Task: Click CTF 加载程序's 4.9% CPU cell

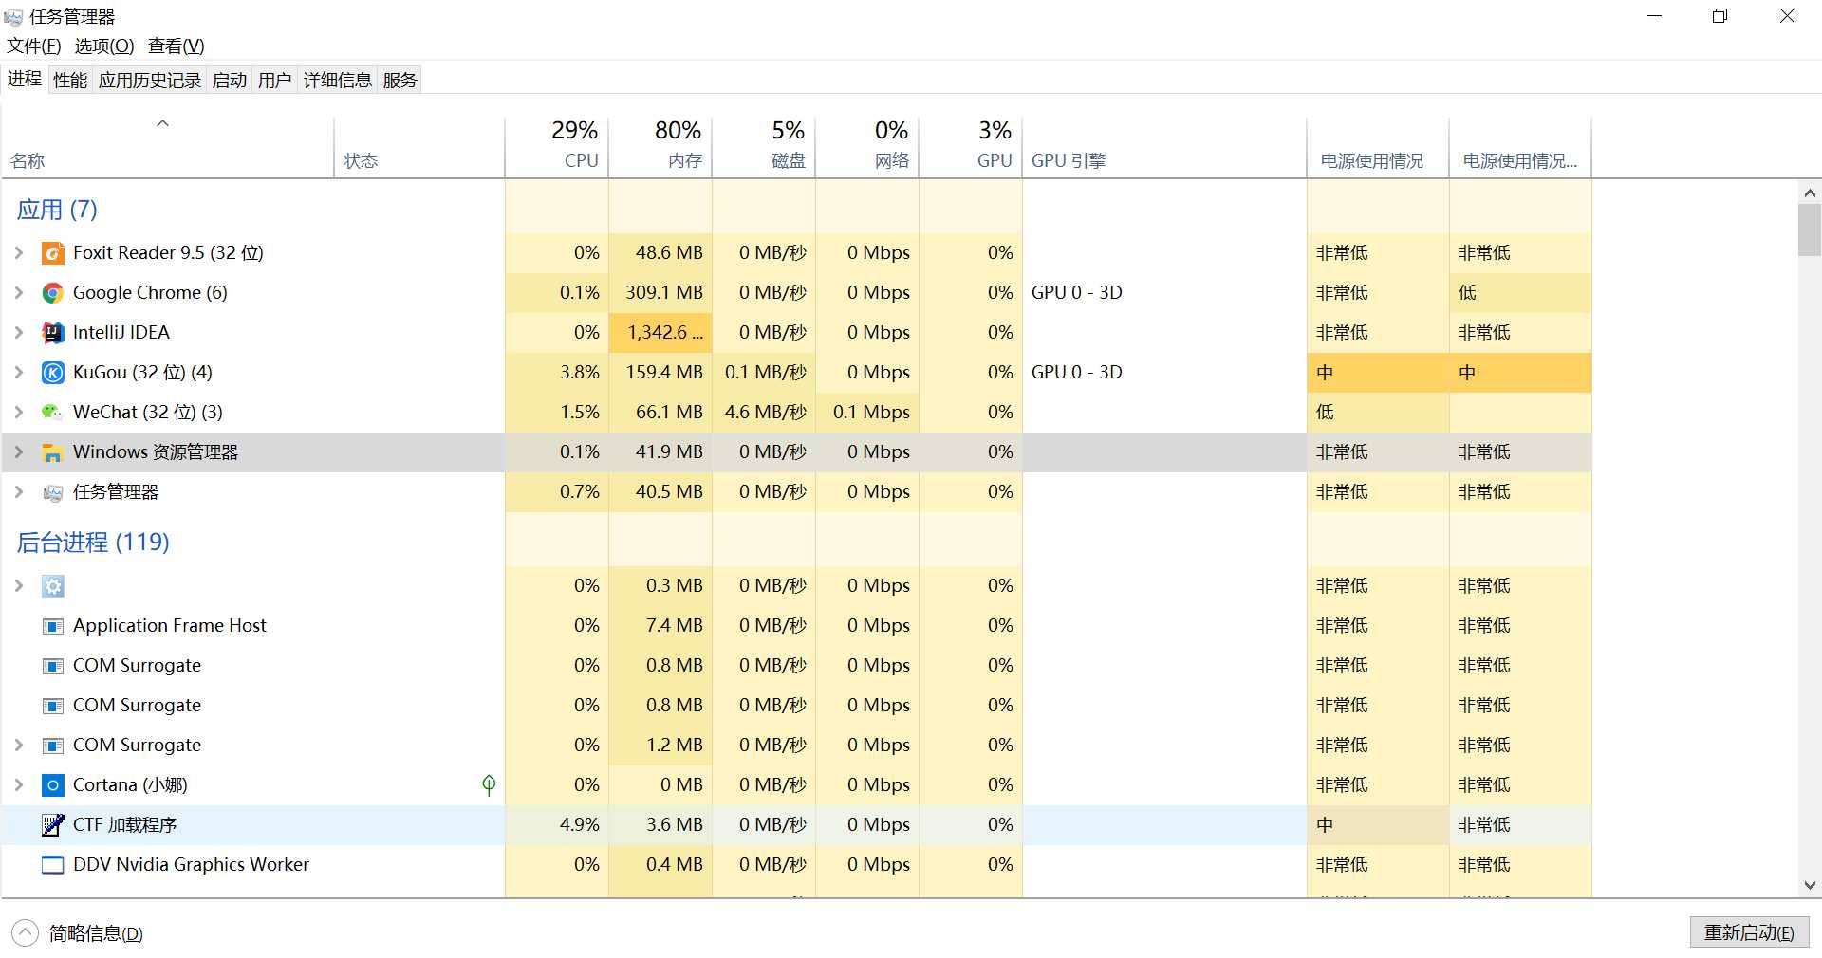Action: point(557,825)
